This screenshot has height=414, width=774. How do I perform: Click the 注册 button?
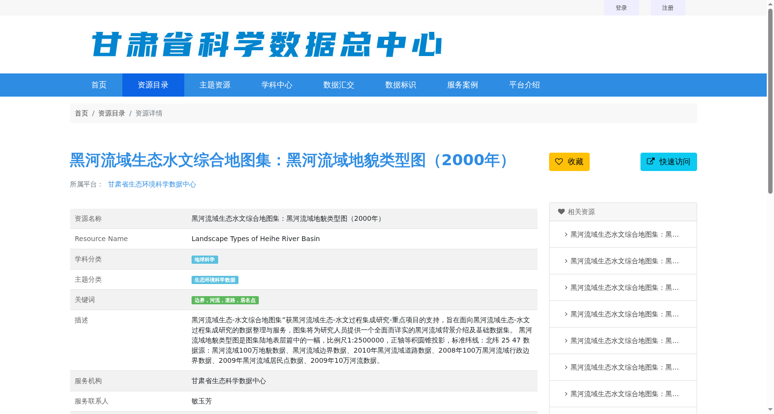tap(668, 8)
